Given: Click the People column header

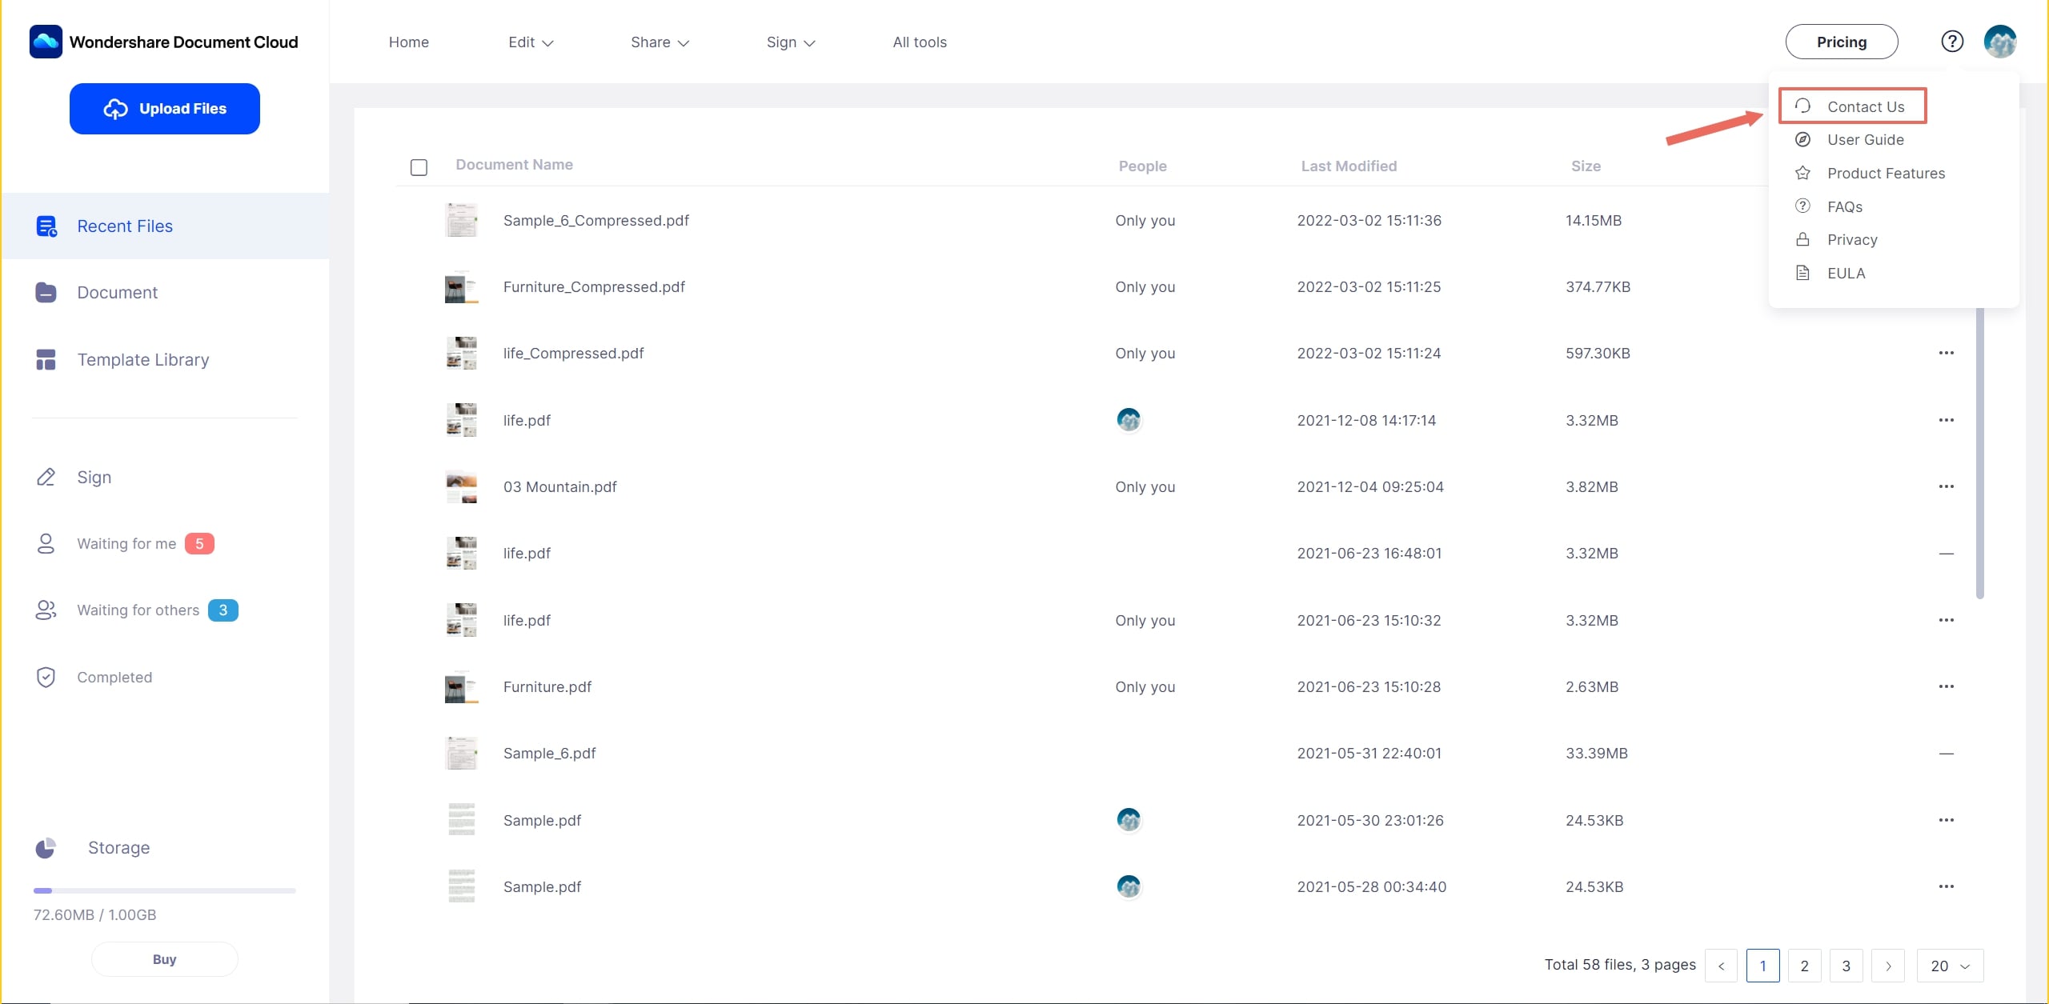Looking at the screenshot, I should coord(1142,166).
